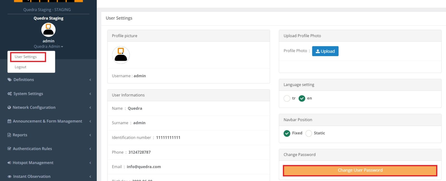Select the 'en' language radio button
The width and height of the screenshot is (446, 181).
(x=302, y=98)
